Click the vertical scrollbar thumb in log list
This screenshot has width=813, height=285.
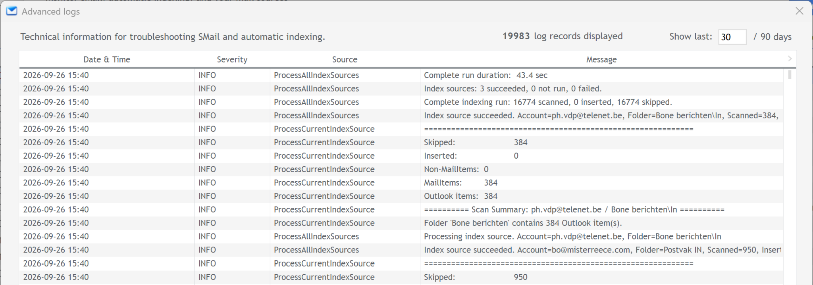(x=790, y=74)
